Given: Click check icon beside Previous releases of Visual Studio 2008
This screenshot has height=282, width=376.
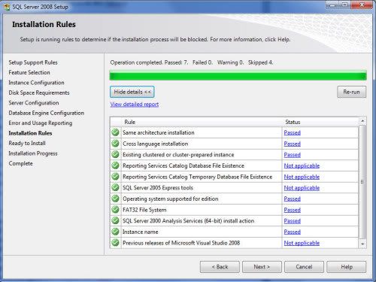Looking at the screenshot, I should coord(115,243).
